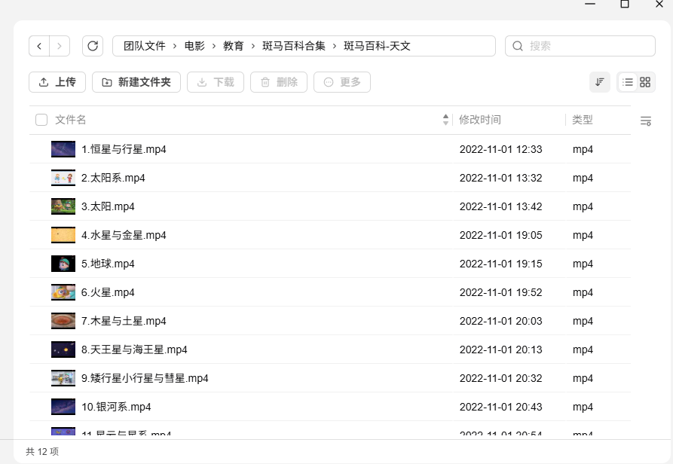Select file name 3.太阳.mp4
Image resolution: width=673 pixels, height=464 pixels.
pos(108,206)
